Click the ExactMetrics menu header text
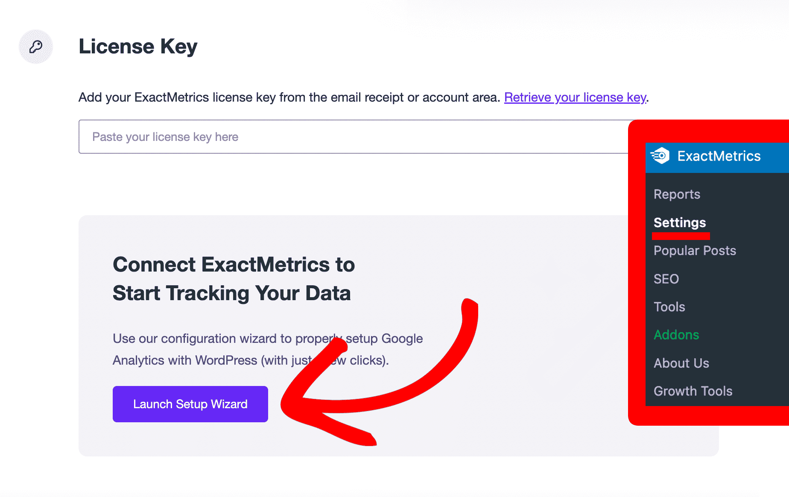789x497 pixels. [719, 156]
